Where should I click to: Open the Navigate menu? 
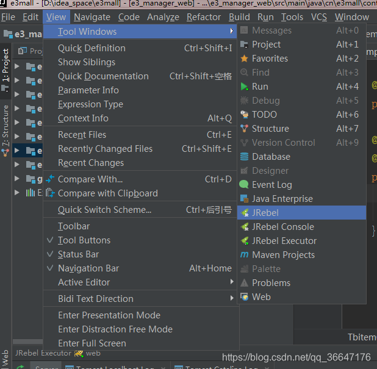pos(92,17)
